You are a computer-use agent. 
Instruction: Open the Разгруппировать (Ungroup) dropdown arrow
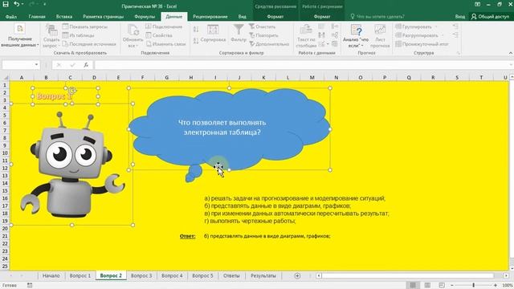click(443, 35)
